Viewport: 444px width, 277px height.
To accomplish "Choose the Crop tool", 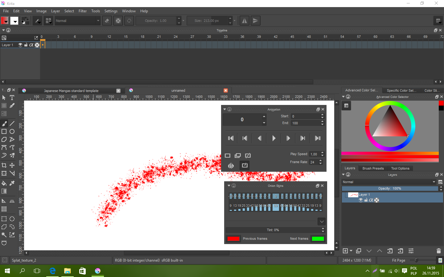I will pos(4,165).
